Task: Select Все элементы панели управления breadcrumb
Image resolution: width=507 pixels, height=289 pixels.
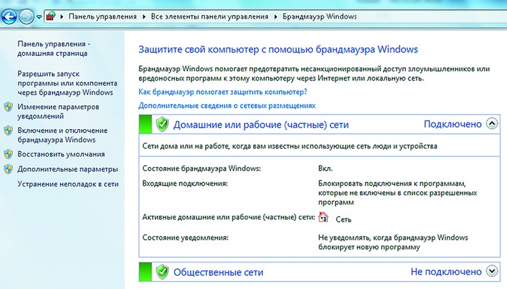Action: coord(209,17)
